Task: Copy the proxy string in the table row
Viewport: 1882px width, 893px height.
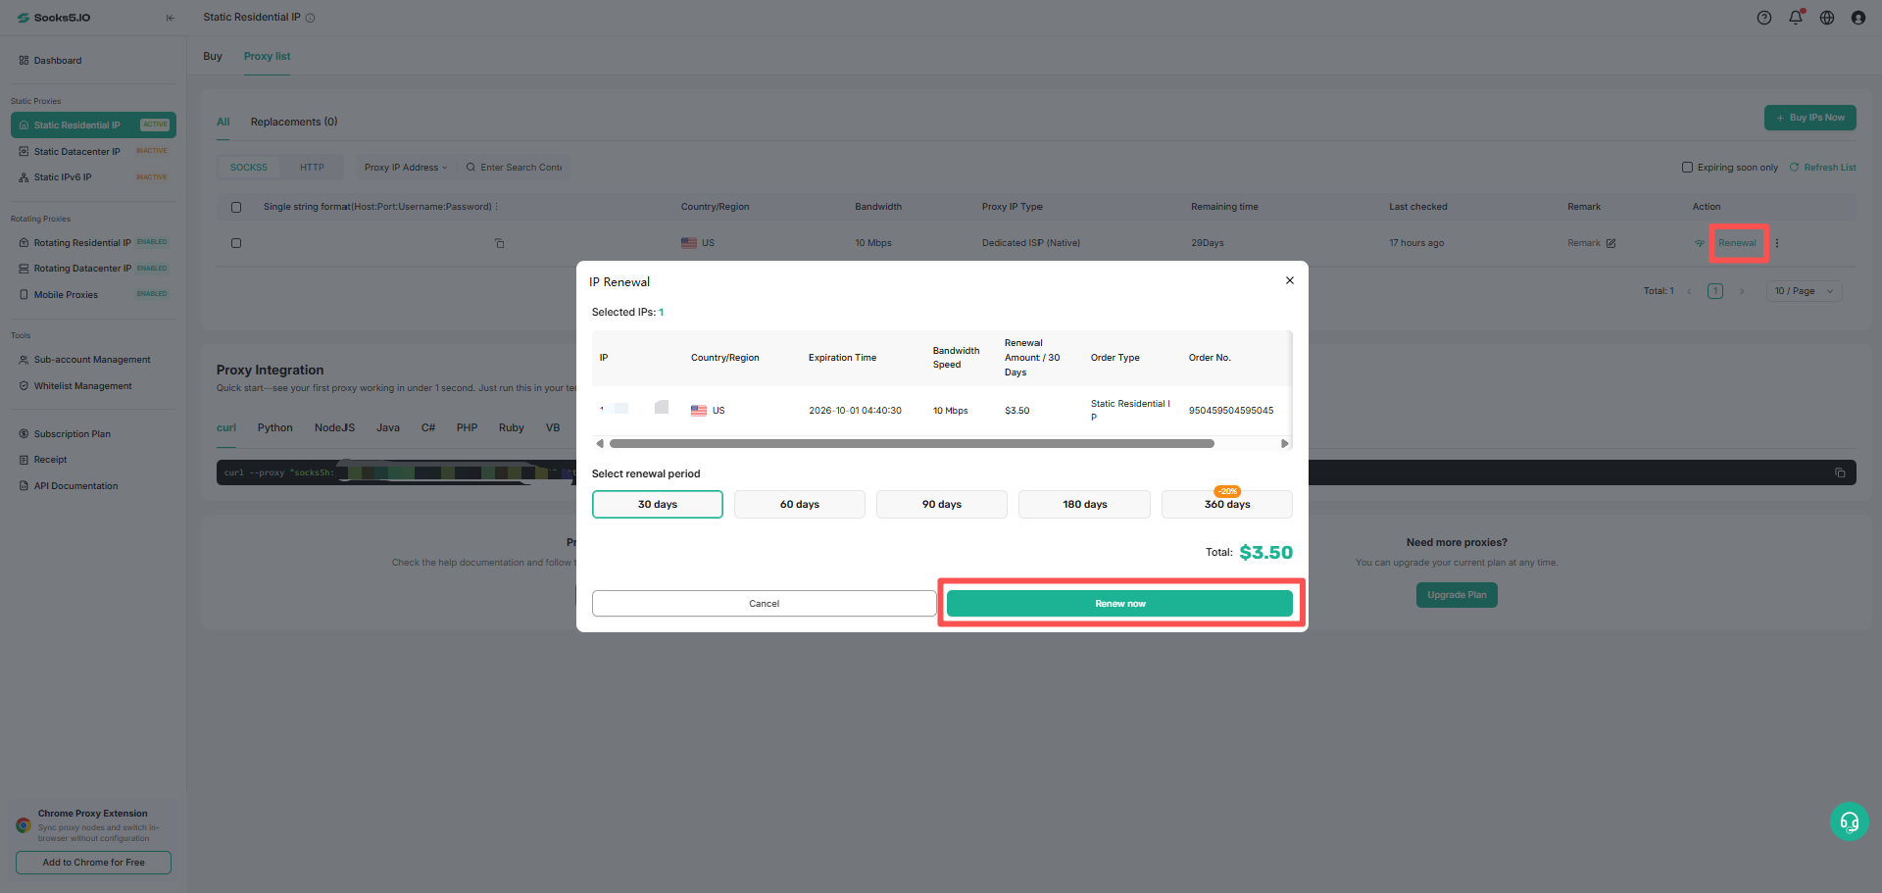Action: [x=499, y=243]
